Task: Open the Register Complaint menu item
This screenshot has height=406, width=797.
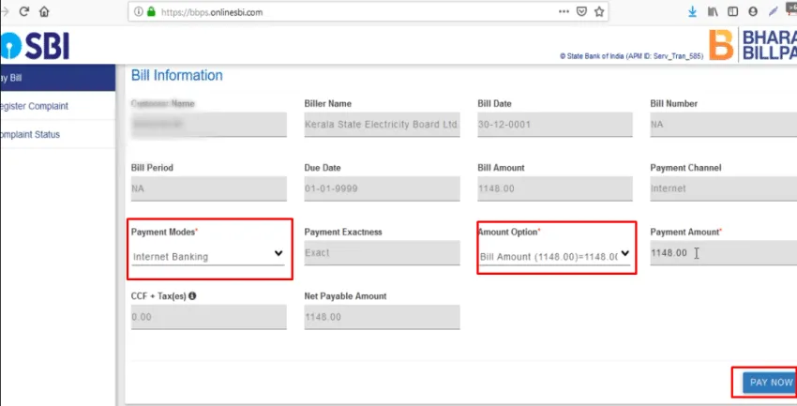Action: 35,106
